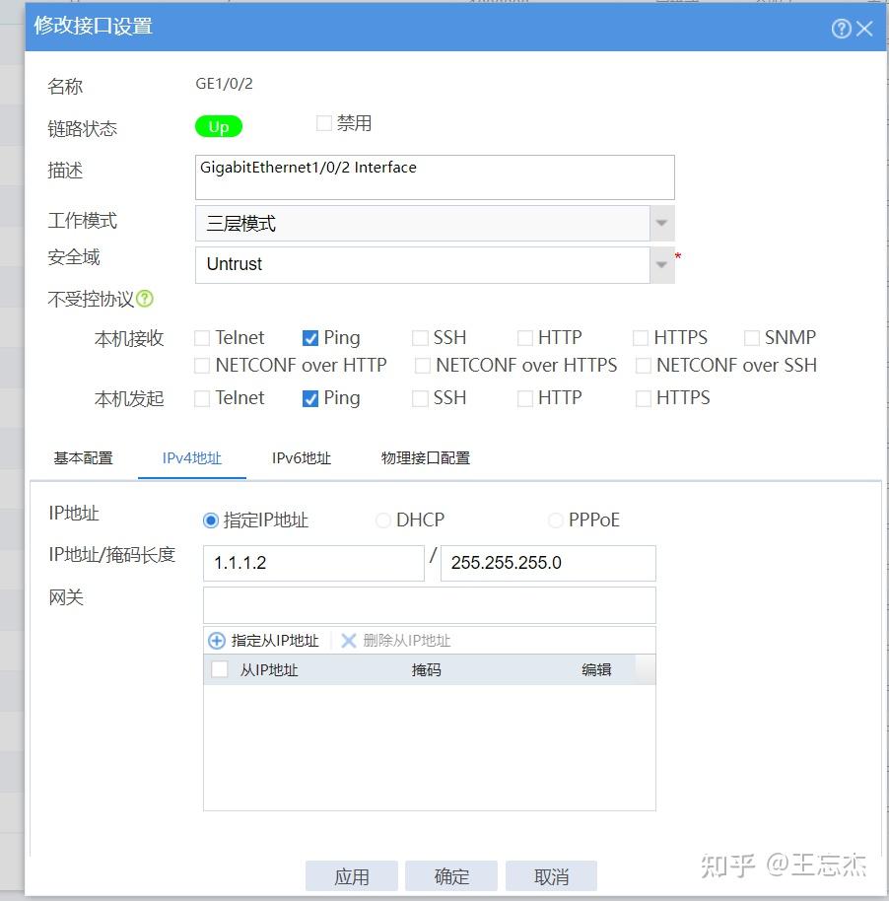Enable SNMP in the 本机接收 row
This screenshot has width=889, height=901.
point(749,337)
